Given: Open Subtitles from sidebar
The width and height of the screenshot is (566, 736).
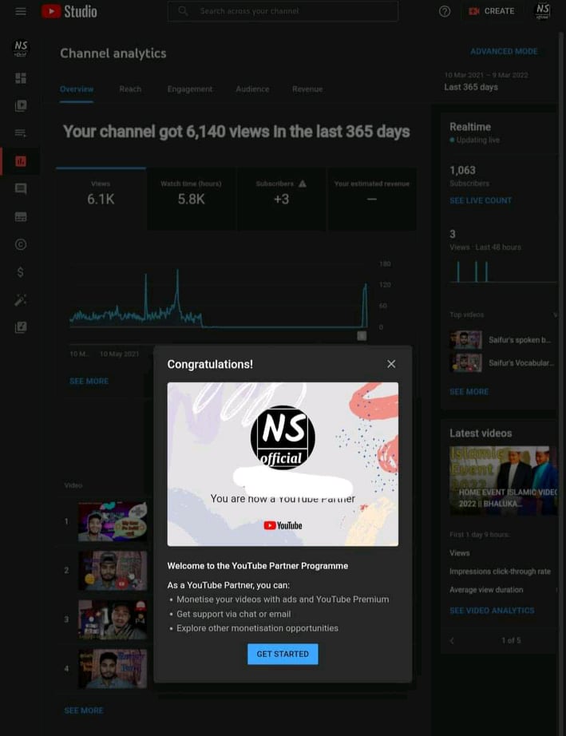Looking at the screenshot, I should pyautogui.click(x=21, y=216).
